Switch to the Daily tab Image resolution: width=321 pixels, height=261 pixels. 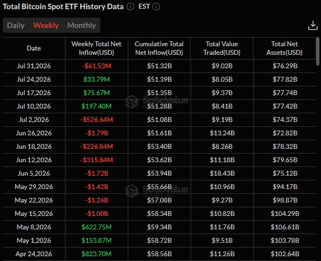click(16, 25)
